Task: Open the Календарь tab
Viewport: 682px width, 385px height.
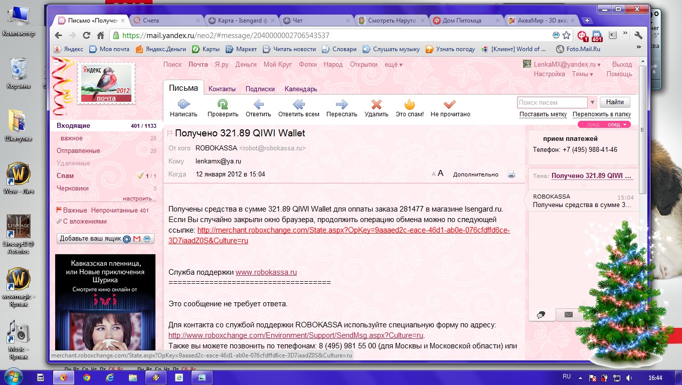Action: click(x=300, y=89)
